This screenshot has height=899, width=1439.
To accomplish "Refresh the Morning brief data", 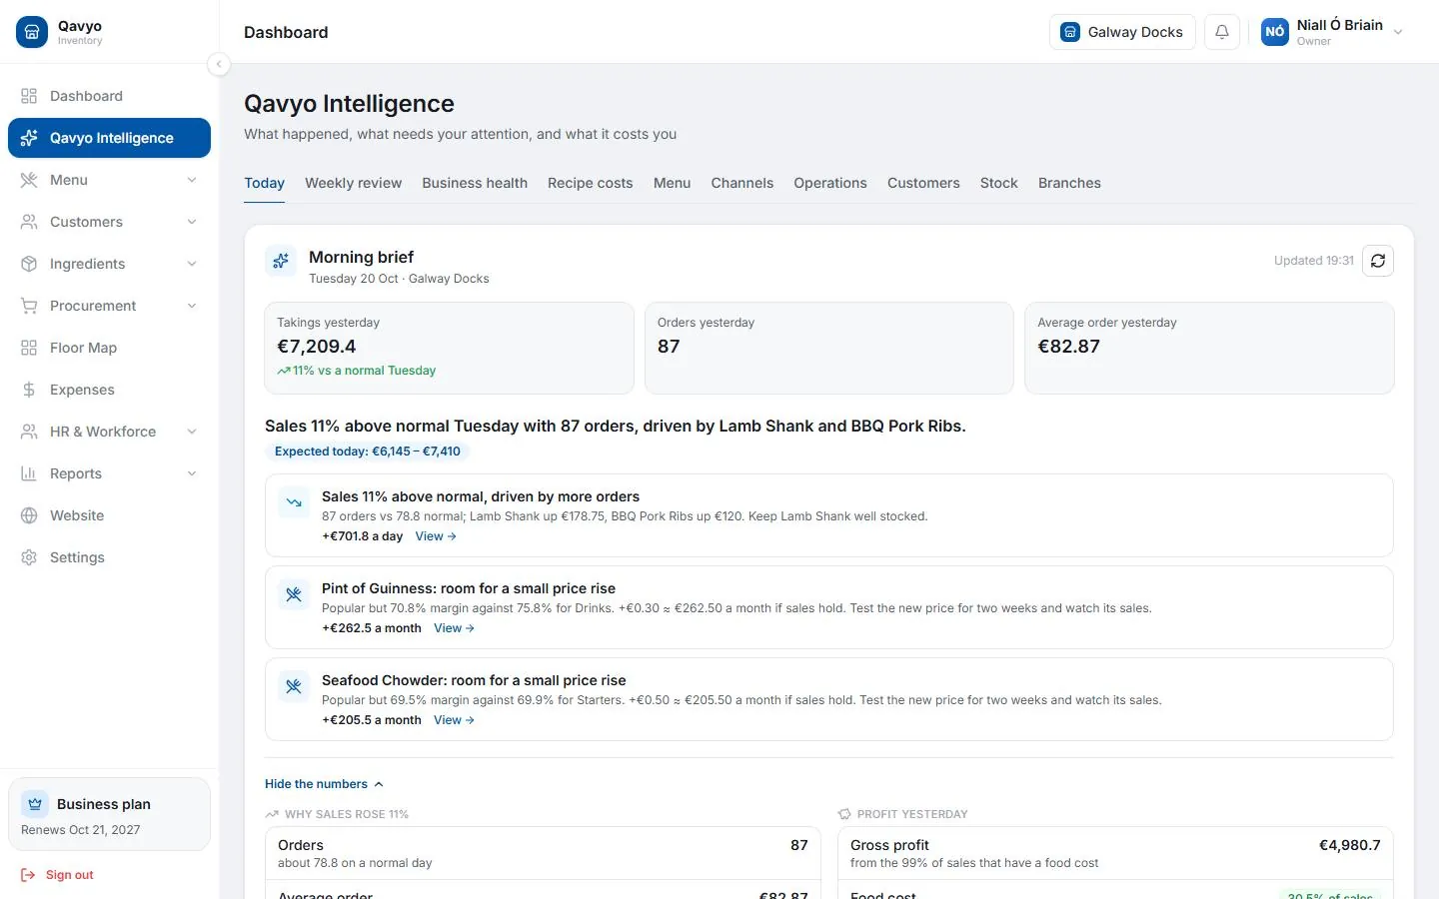I will pos(1378,261).
